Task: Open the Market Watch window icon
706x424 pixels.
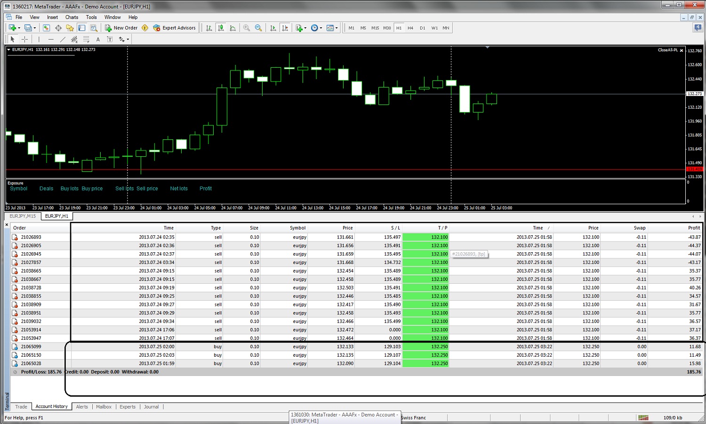Action: click(46, 28)
